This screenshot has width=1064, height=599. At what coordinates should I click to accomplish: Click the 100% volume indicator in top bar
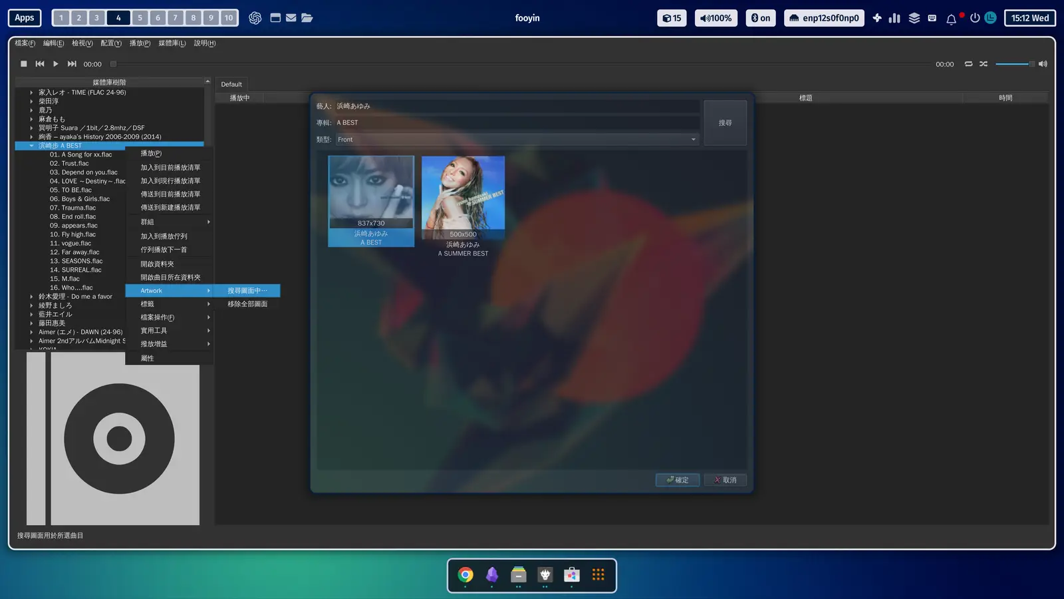716,18
